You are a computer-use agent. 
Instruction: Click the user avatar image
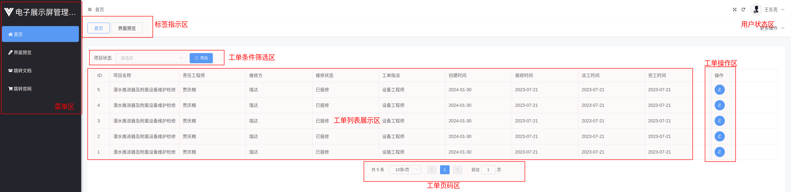(x=756, y=10)
